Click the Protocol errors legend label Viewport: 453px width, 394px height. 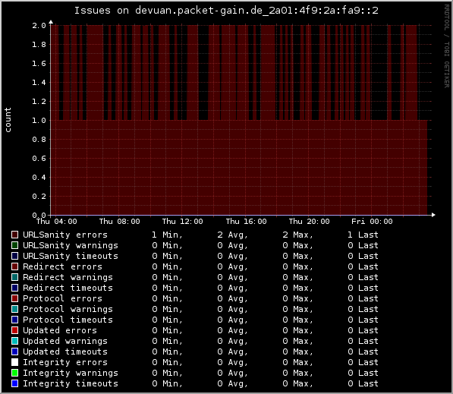point(62,298)
